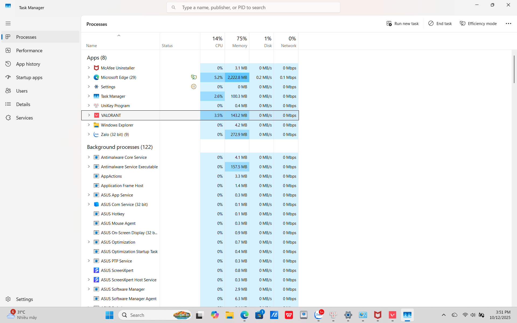Click the VALORANT app icon in process list
The image size is (517, 323).
click(96, 115)
